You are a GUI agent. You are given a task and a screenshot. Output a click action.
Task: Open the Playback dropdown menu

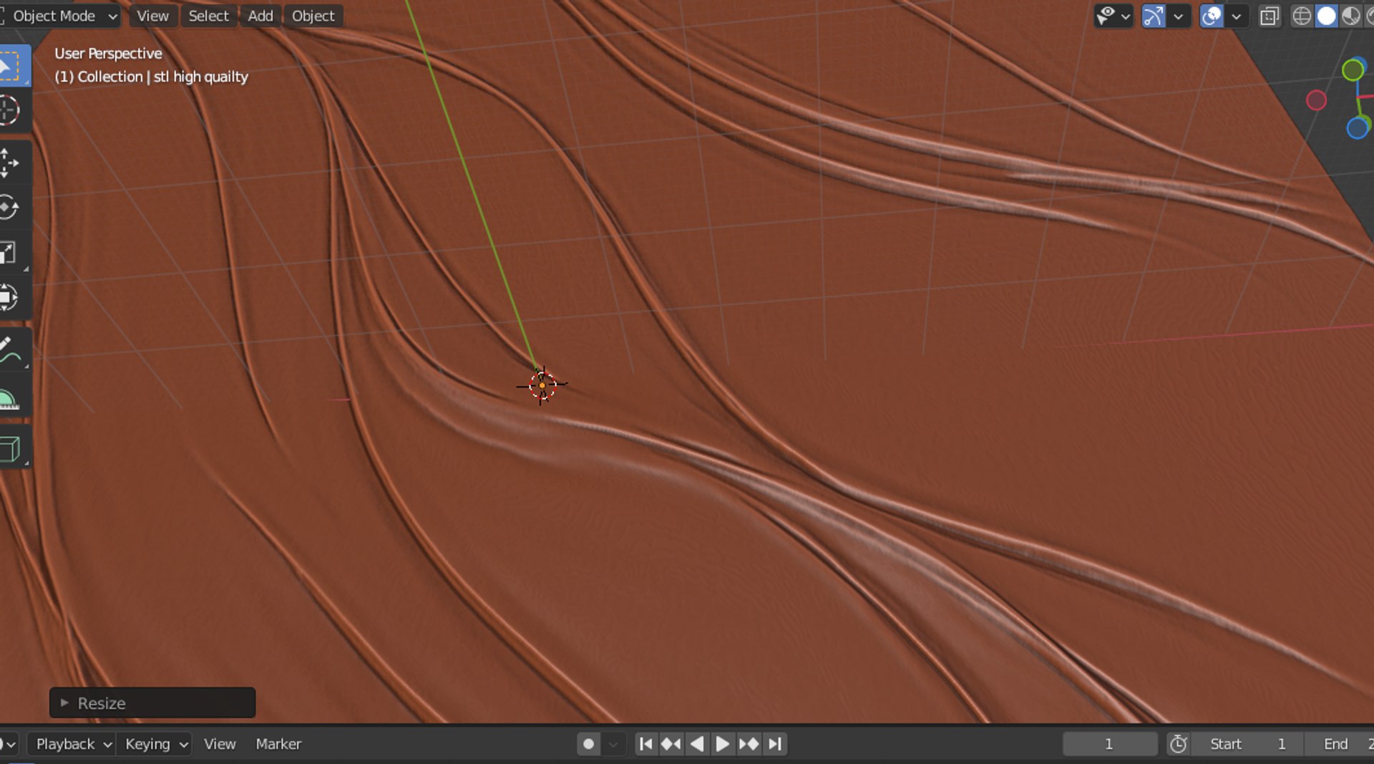click(x=74, y=744)
